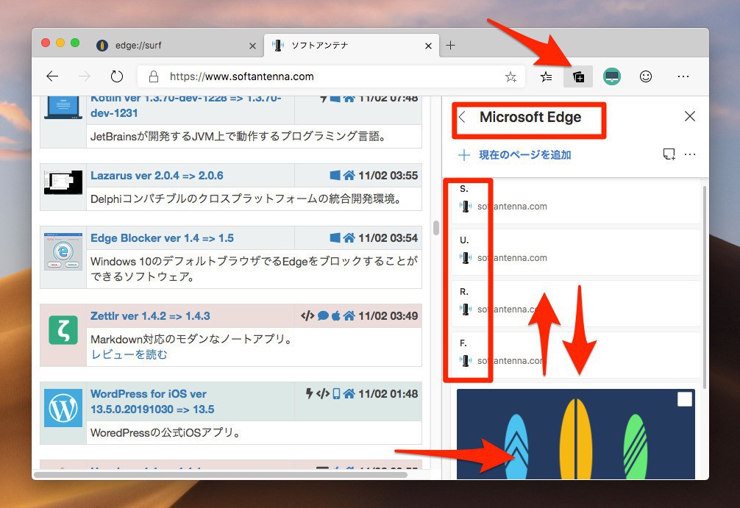Open the Favorites list icon
This screenshot has width=740, height=508.
pos(546,76)
